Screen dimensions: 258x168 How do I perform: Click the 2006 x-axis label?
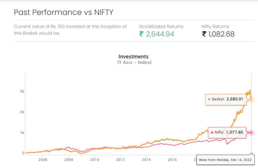point(43,160)
